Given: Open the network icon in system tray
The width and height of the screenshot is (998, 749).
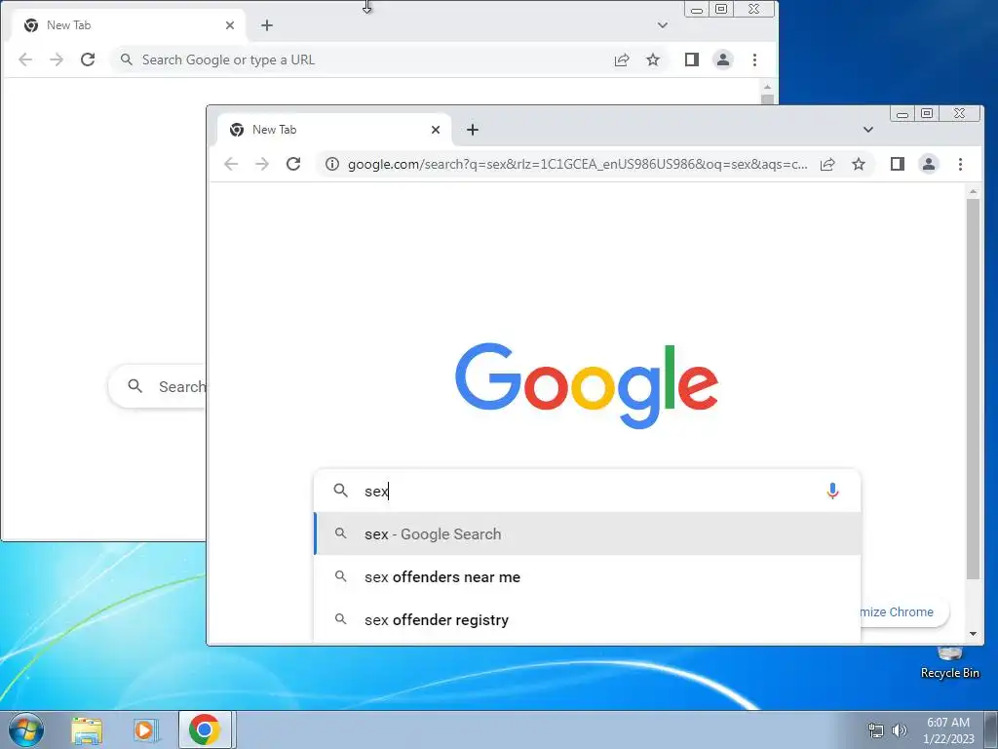Looking at the screenshot, I should click(876, 729).
